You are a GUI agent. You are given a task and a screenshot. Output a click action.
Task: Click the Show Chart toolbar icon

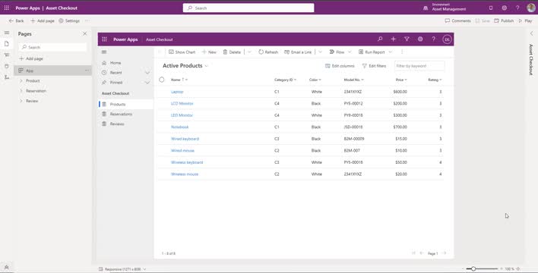[x=171, y=52]
